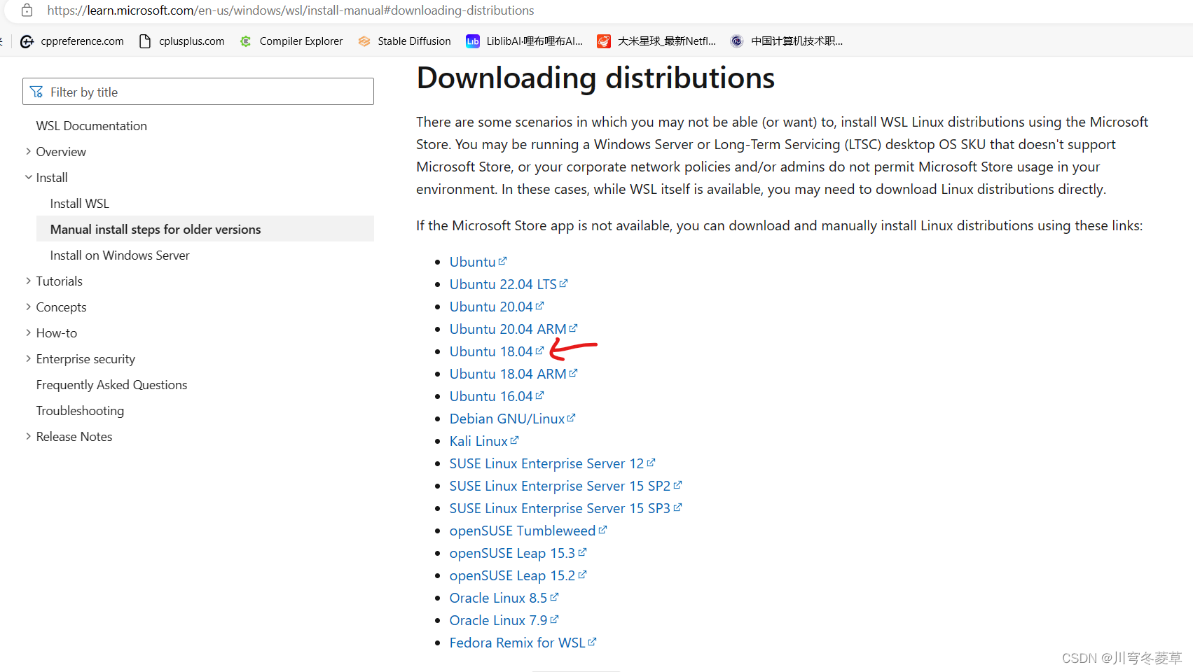Open WSL Documentation in sidebar
The image size is (1193, 672).
click(92, 126)
